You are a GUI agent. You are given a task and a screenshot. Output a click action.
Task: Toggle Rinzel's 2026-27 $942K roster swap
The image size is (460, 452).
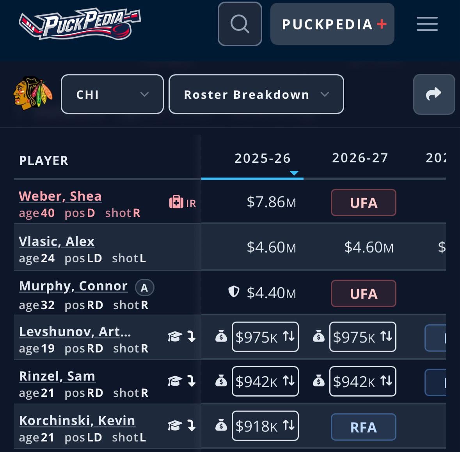click(363, 381)
